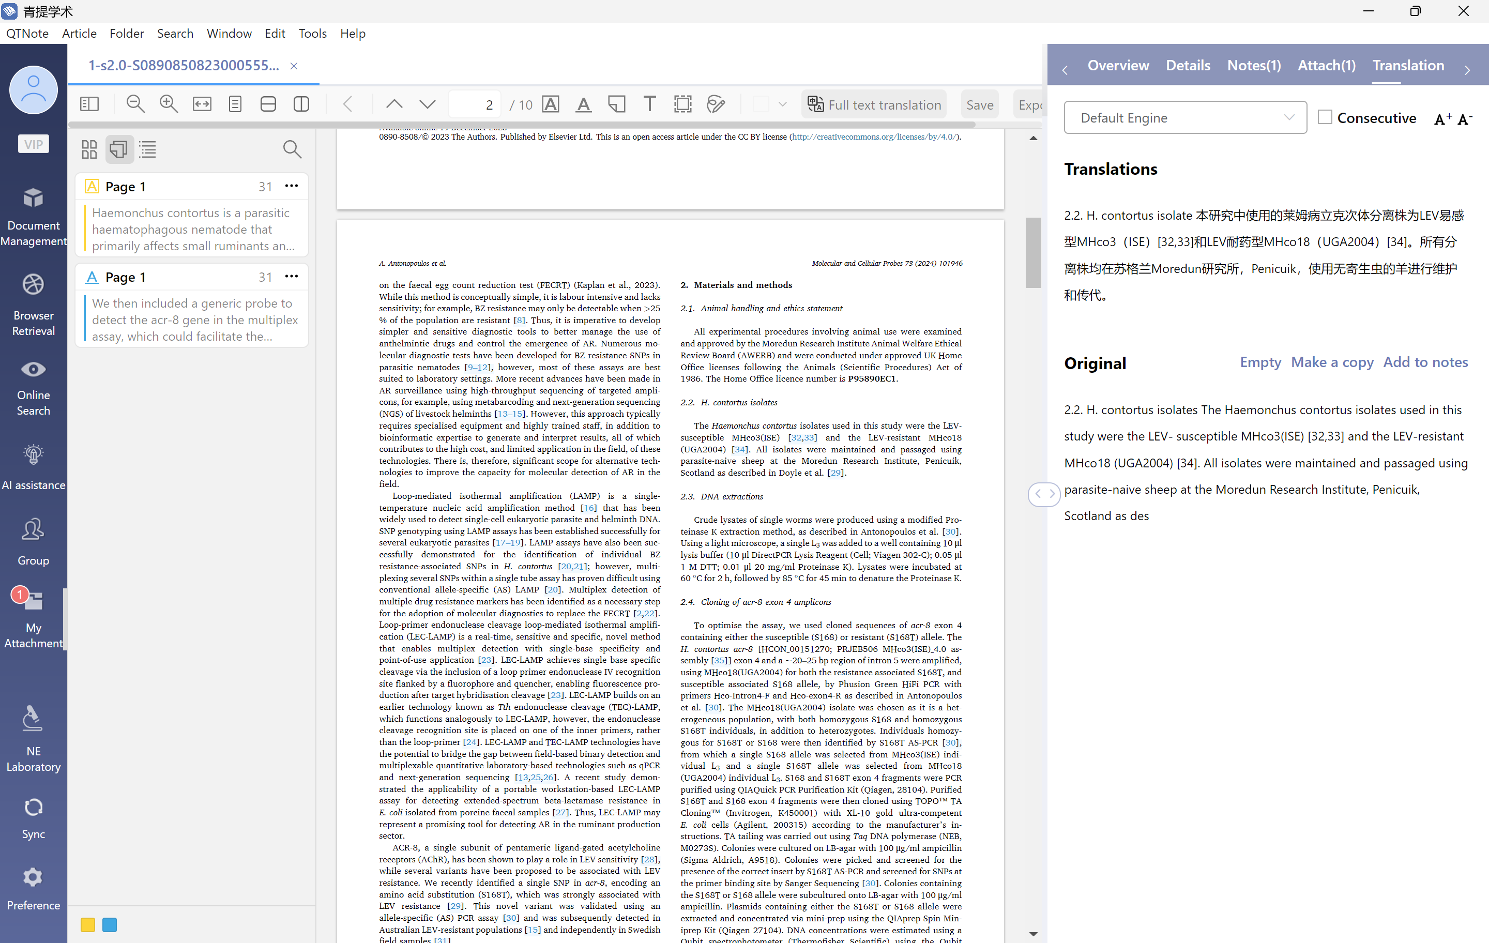
Task: Open Document Management
Action: pos(34,217)
